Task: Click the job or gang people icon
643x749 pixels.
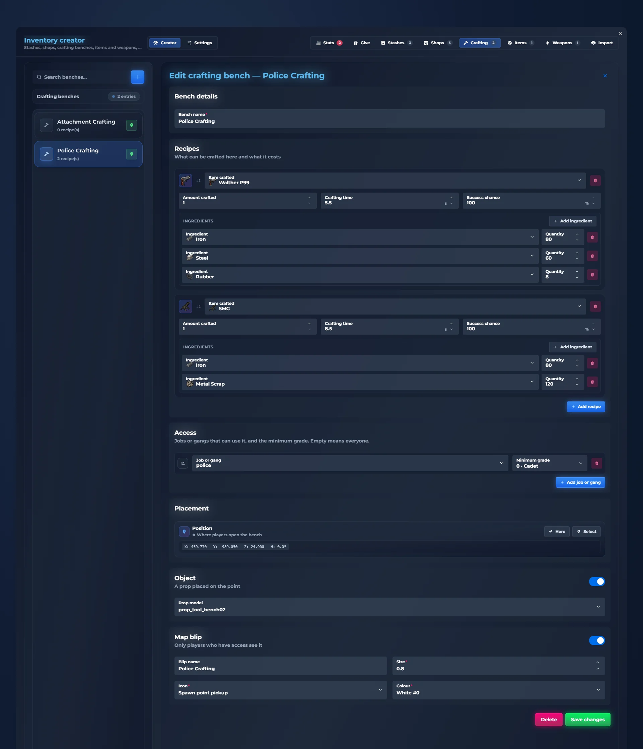Action: [x=183, y=463]
